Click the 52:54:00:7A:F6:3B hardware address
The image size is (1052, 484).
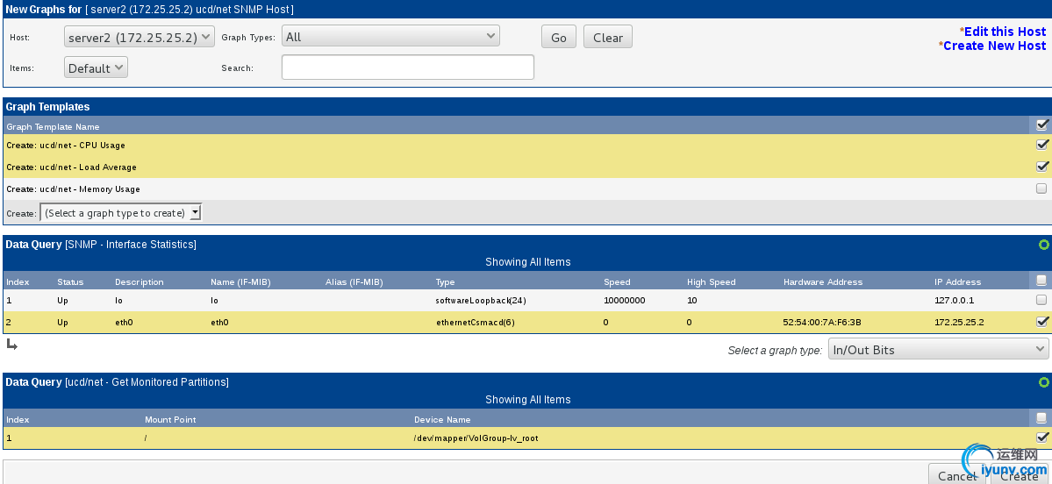[822, 323]
